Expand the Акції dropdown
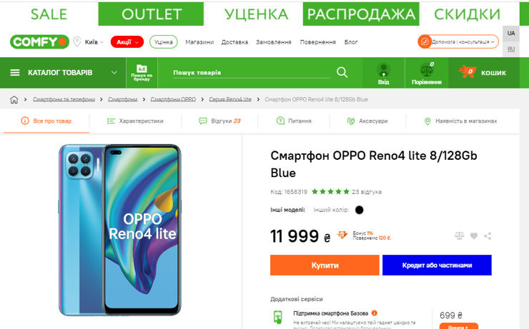The height and width of the screenshot is (329, 529). [127, 42]
